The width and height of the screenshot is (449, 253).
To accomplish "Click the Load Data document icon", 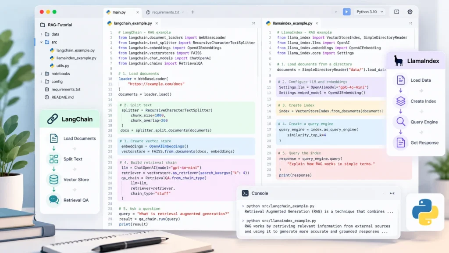I will point(401,80).
